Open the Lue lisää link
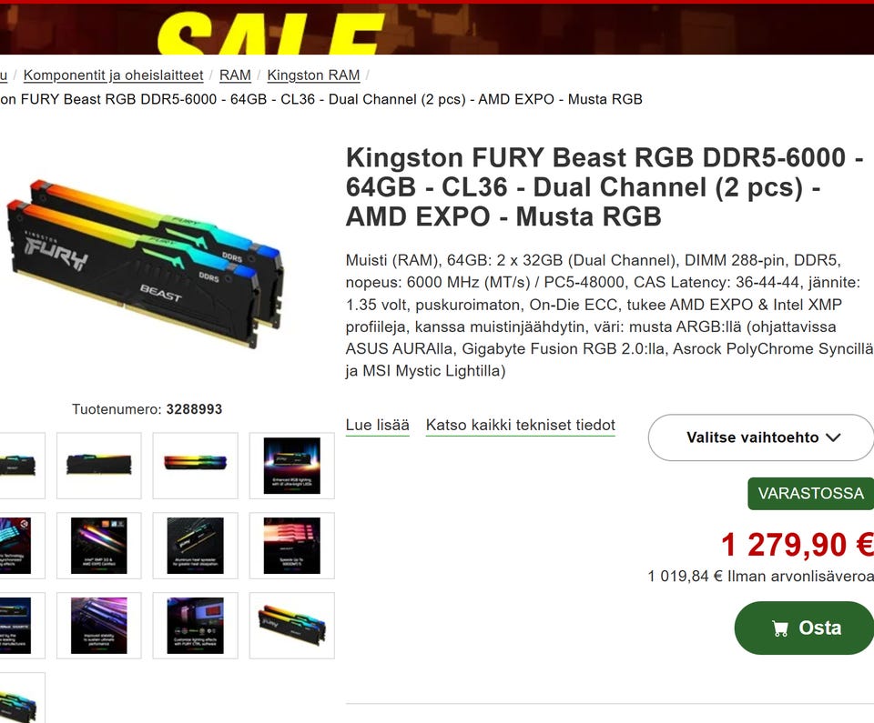 (x=377, y=425)
